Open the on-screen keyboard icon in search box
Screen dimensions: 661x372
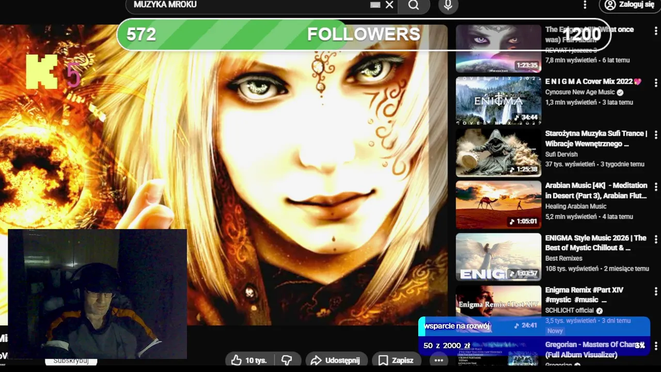pos(375,5)
